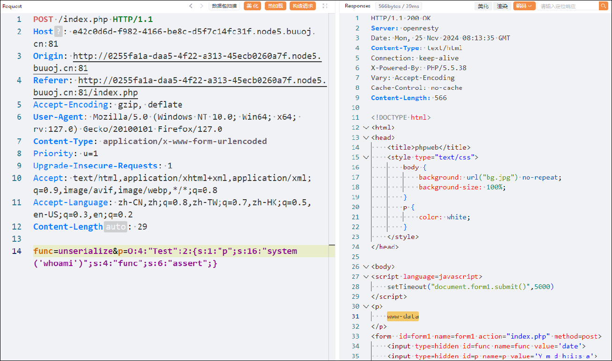Click the setTimeout script line in response
This screenshot has height=361, width=612.
470,286
